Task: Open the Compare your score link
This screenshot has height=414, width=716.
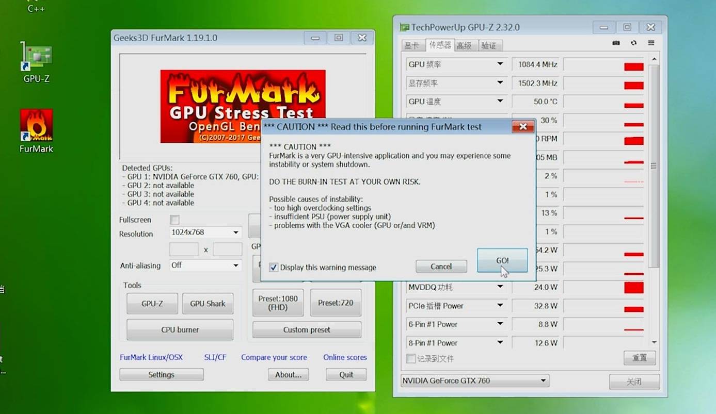Action: pos(274,357)
